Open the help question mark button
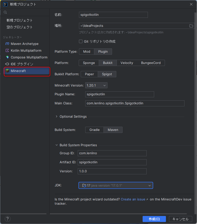This screenshot has width=197, height=224. [8, 219]
